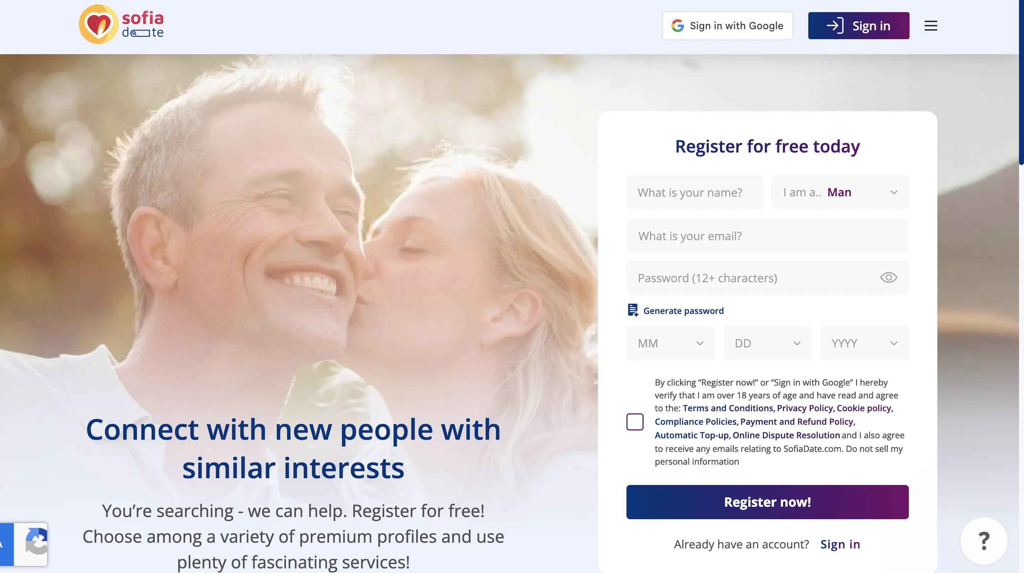Click the Sign in link below form

(840, 544)
